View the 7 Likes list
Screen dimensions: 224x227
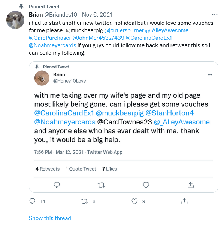110,169
